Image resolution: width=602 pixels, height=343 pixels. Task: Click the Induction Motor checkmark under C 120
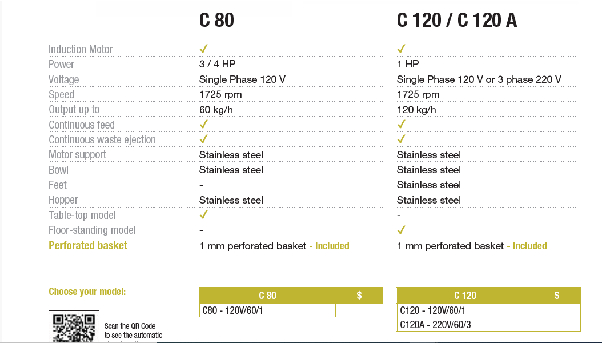pyautogui.click(x=401, y=49)
